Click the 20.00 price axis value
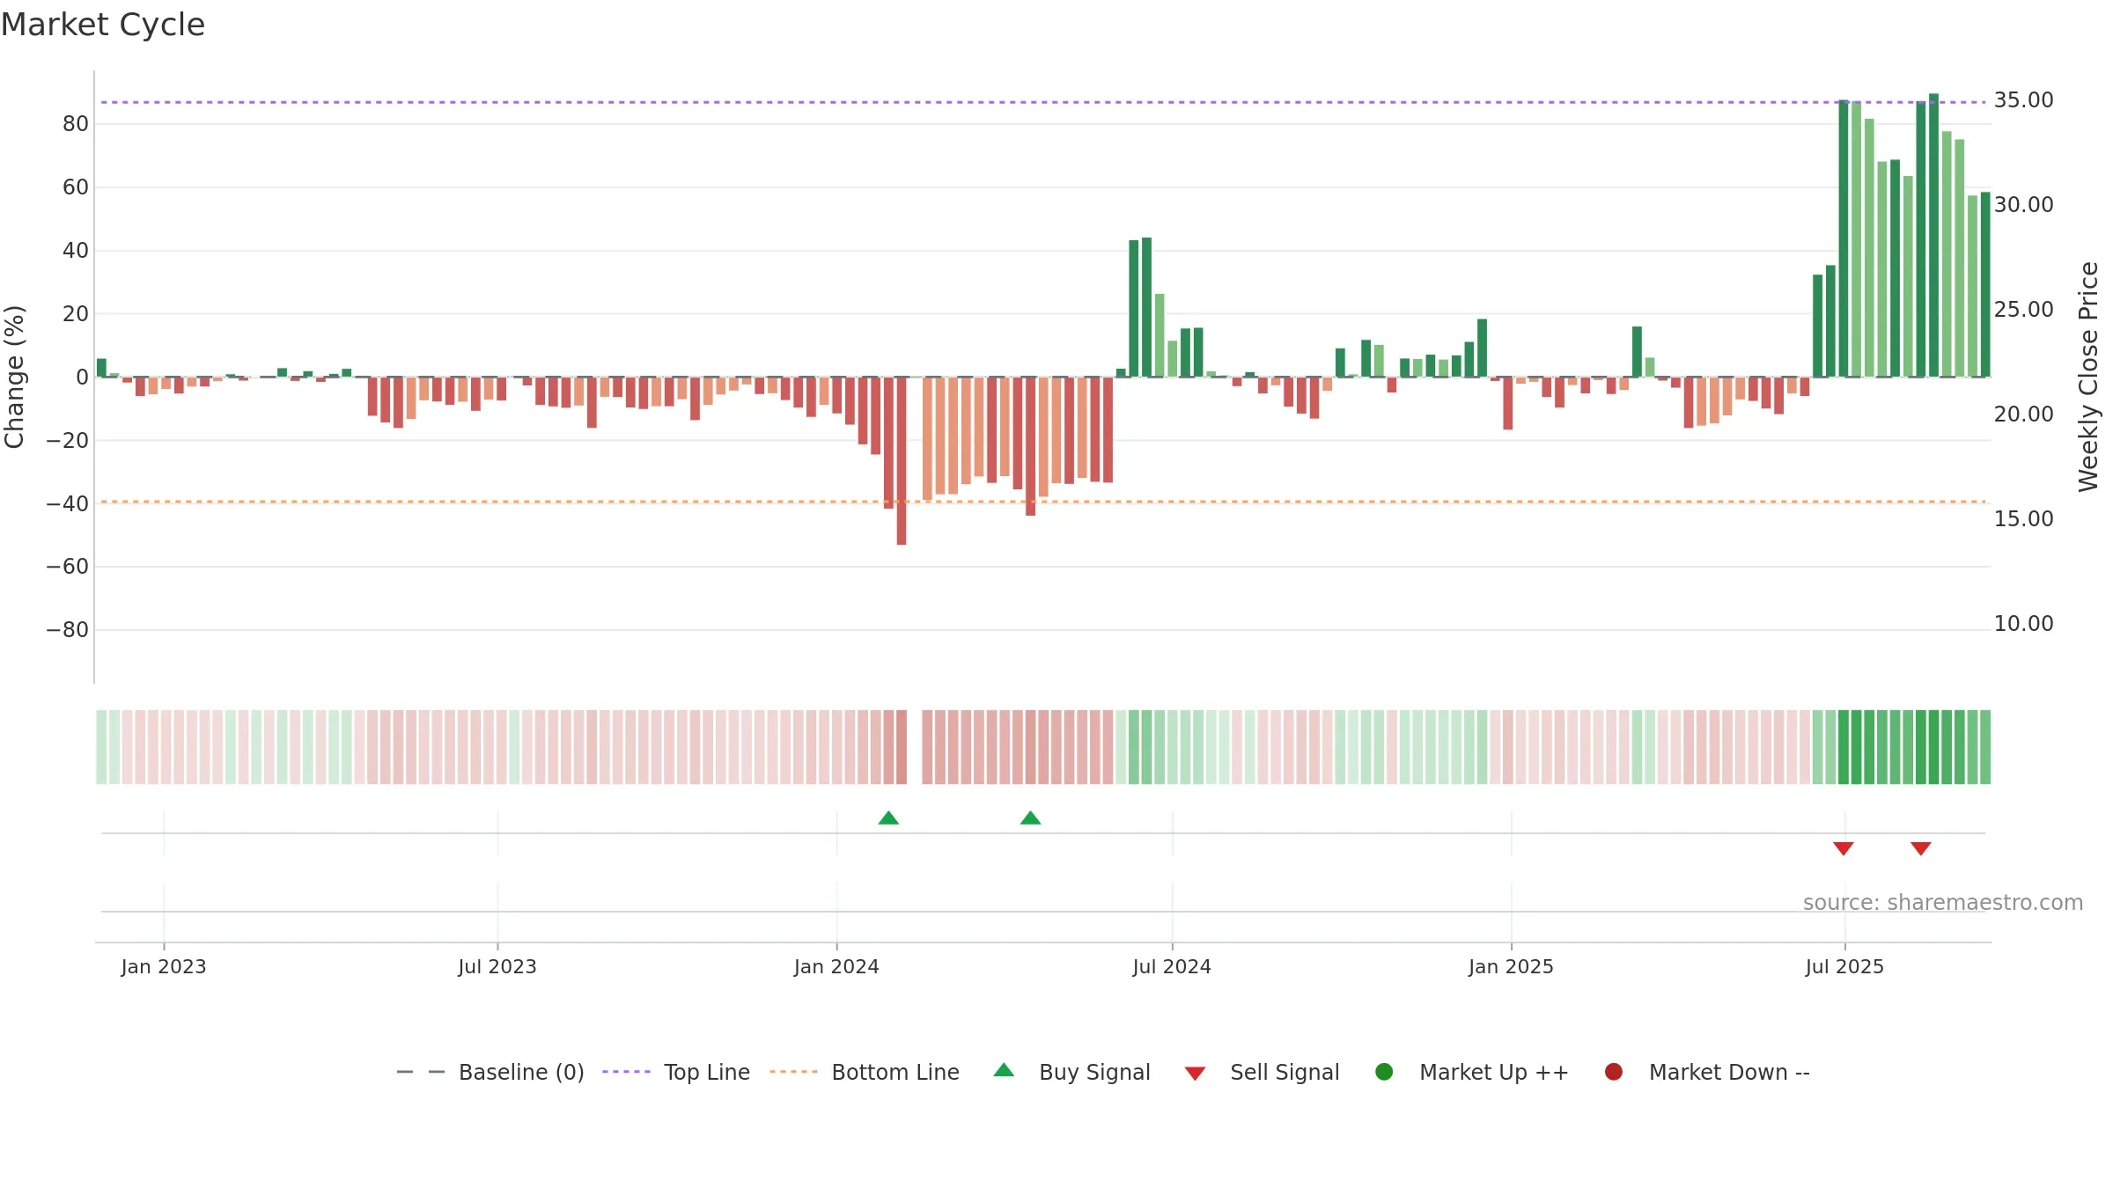This screenshot has width=2113, height=1188. click(x=2024, y=414)
